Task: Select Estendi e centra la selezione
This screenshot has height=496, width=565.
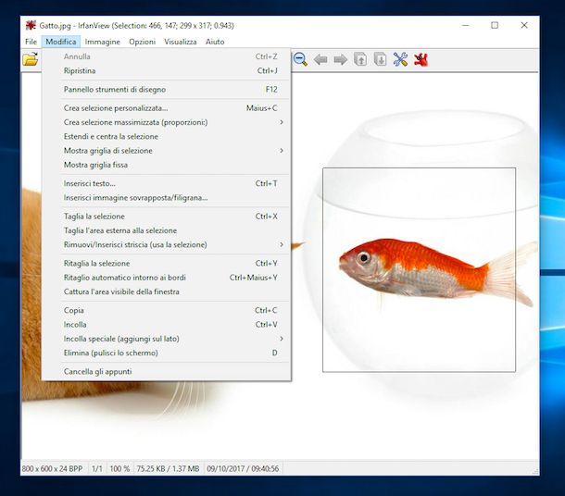Action: [x=167, y=136]
